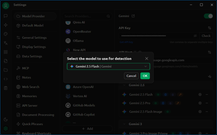
Task: Show the API key using the eye icon
Action: (195, 36)
